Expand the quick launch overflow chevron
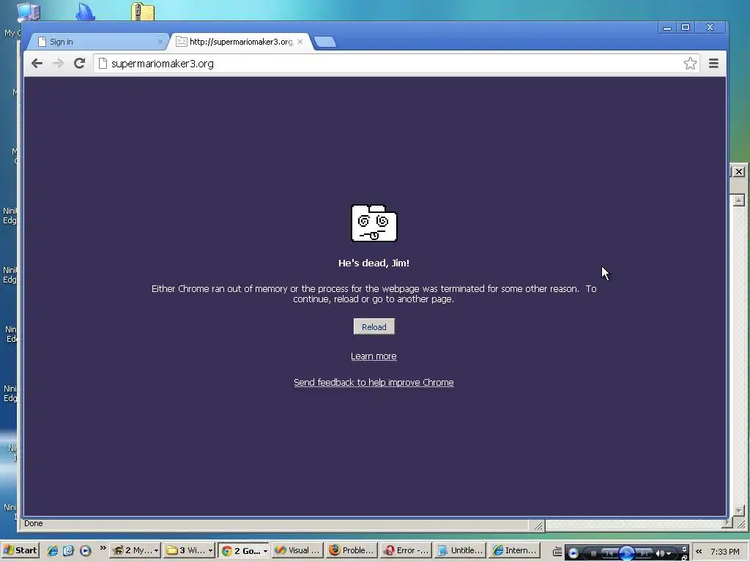Screen dimensions: 750x562 pos(103,547)
